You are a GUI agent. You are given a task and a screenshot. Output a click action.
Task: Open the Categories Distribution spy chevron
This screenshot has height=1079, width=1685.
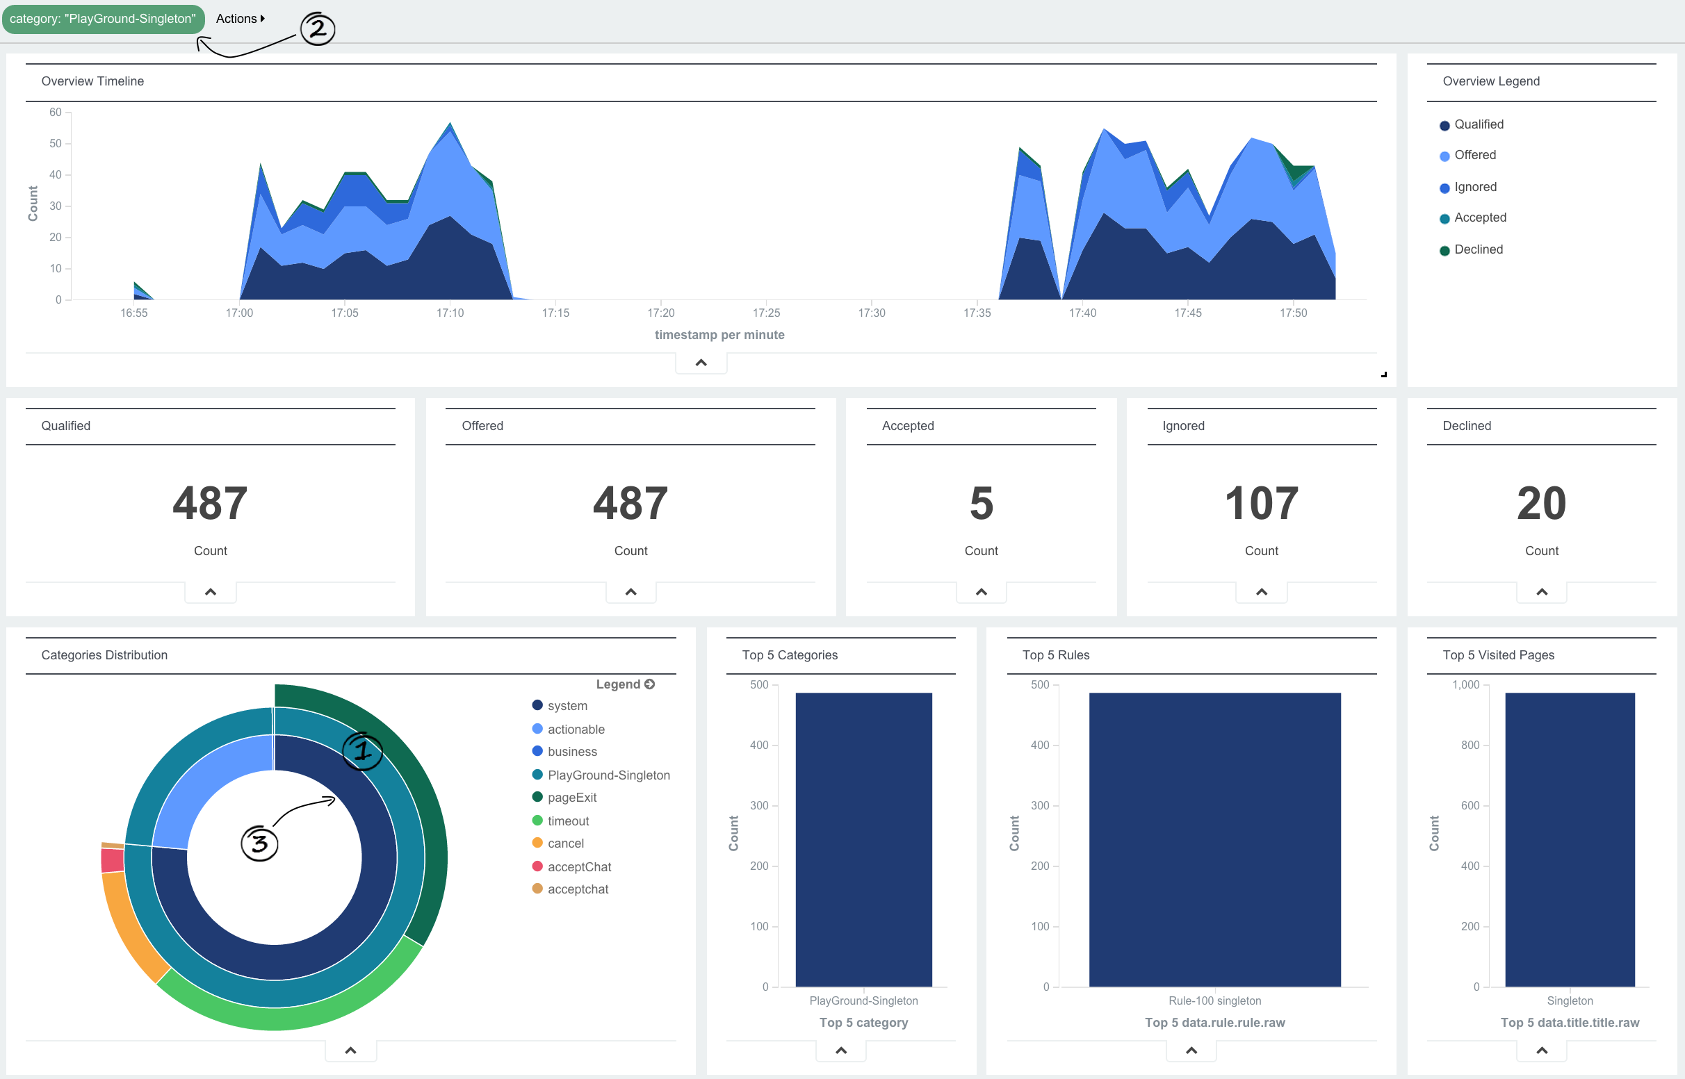click(x=350, y=1051)
